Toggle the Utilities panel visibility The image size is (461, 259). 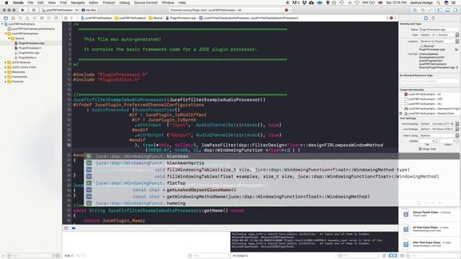[x=455, y=10]
